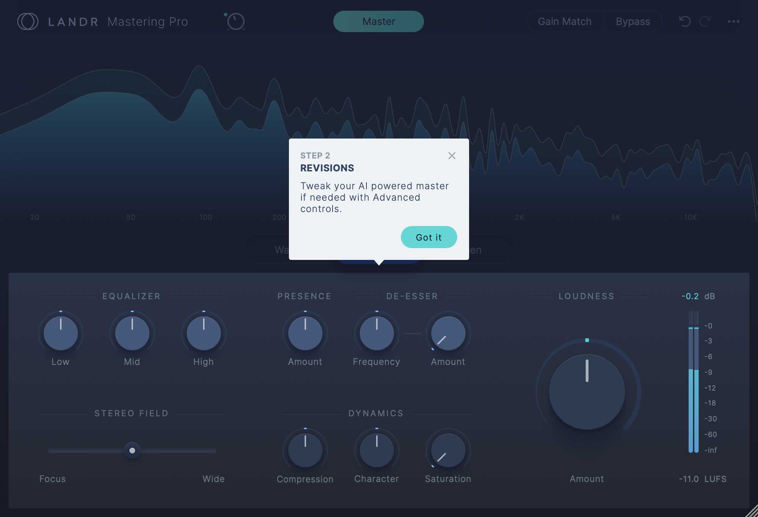Viewport: 758px width, 517px height.
Task: Click the Equalizer Mid knob
Action: (x=132, y=333)
